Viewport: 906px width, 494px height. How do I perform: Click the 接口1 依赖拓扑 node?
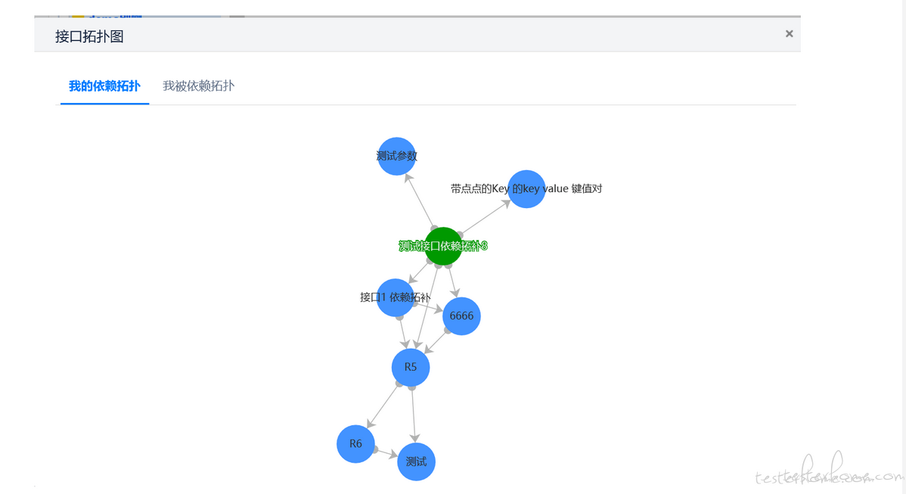click(395, 297)
